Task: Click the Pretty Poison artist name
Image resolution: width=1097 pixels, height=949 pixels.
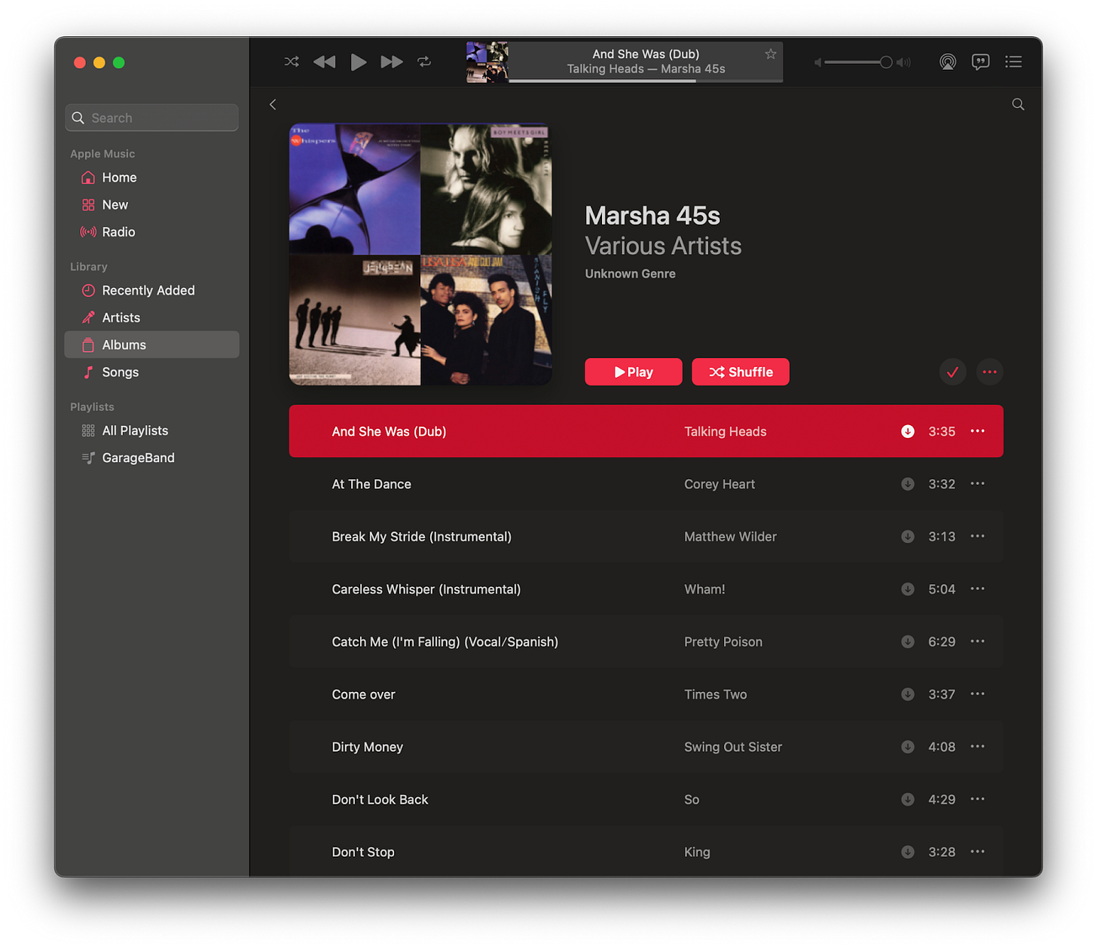Action: tap(723, 641)
